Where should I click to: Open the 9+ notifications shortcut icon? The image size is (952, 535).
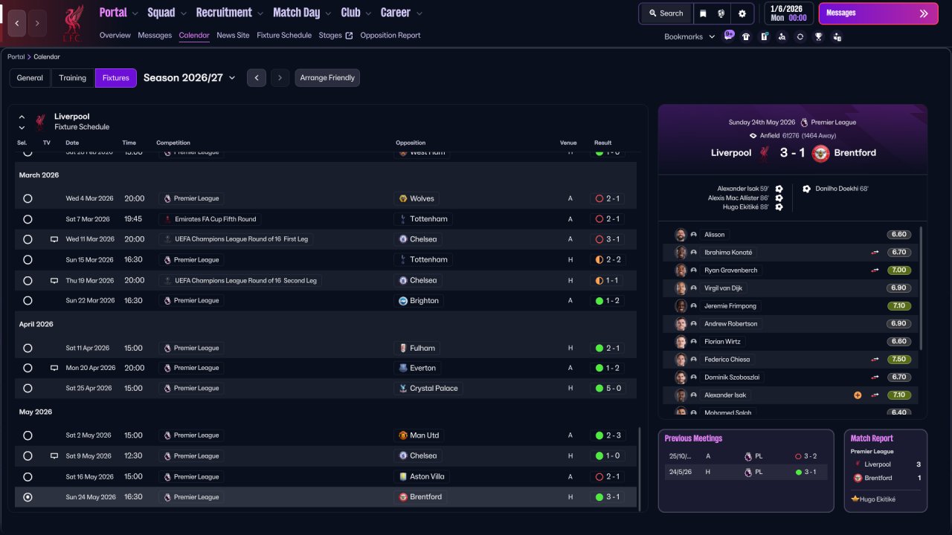729,36
